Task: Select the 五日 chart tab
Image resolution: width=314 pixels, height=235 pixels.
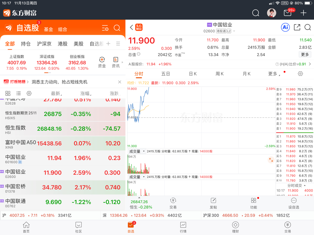Action: pyautogui.click(x=166, y=74)
